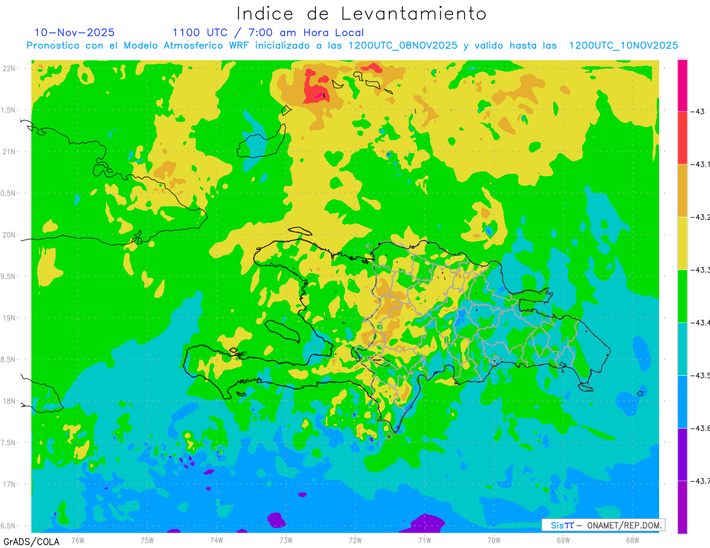Click the "68W" longitude label
The width and height of the screenshot is (710, 548).
coord(632,540)
